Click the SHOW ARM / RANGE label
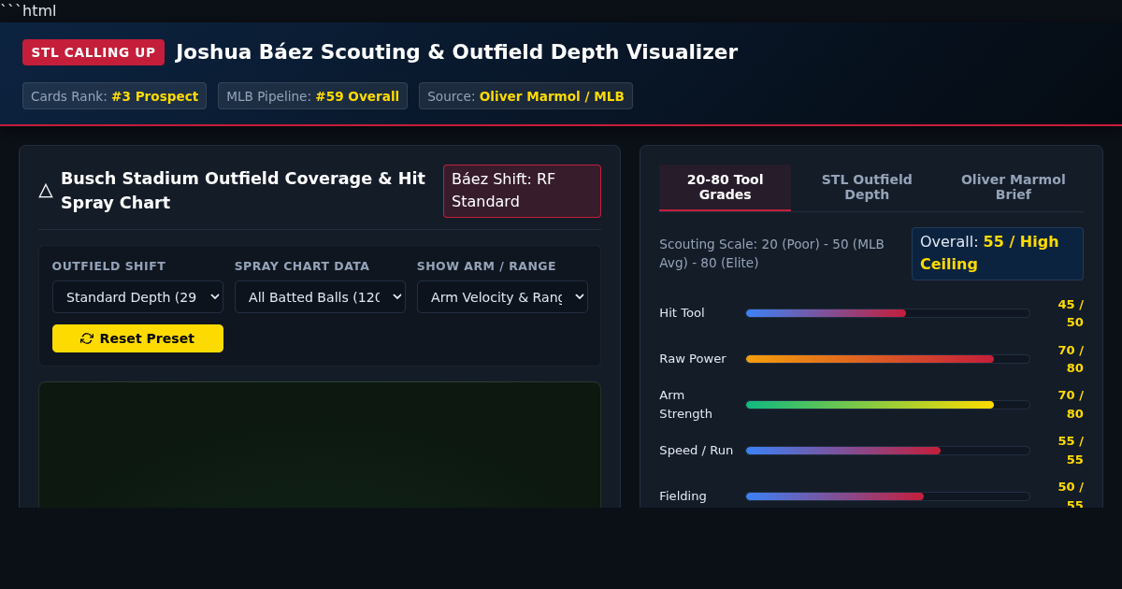This screenshot has width=1122, height=589. 486,266
